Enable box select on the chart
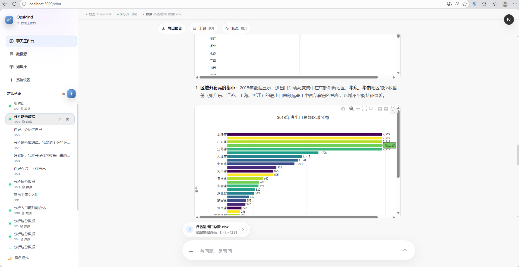This screenshot has height=267, width=519. [x=365, y=109]
